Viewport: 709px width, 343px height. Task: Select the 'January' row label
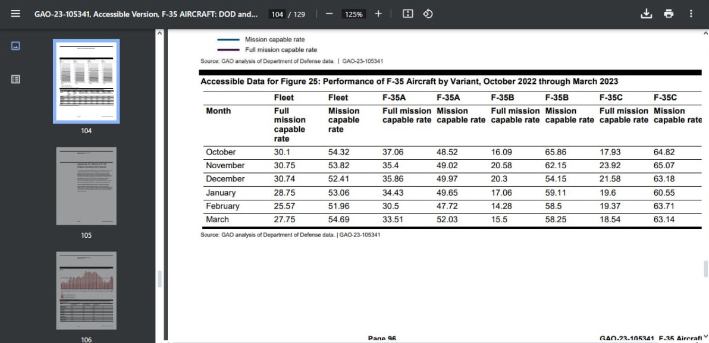[x=221, y=193]
